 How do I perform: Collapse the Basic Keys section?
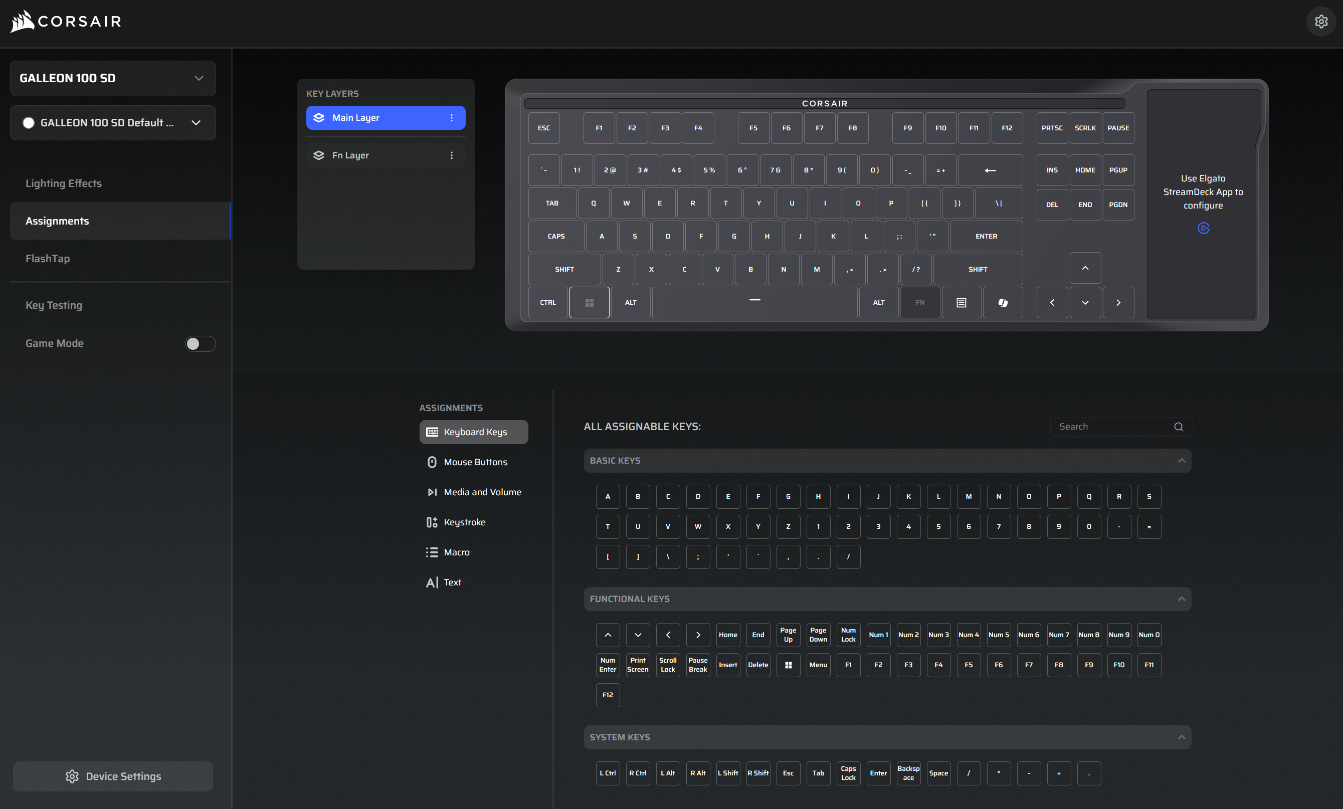(x=1182, y=460)
